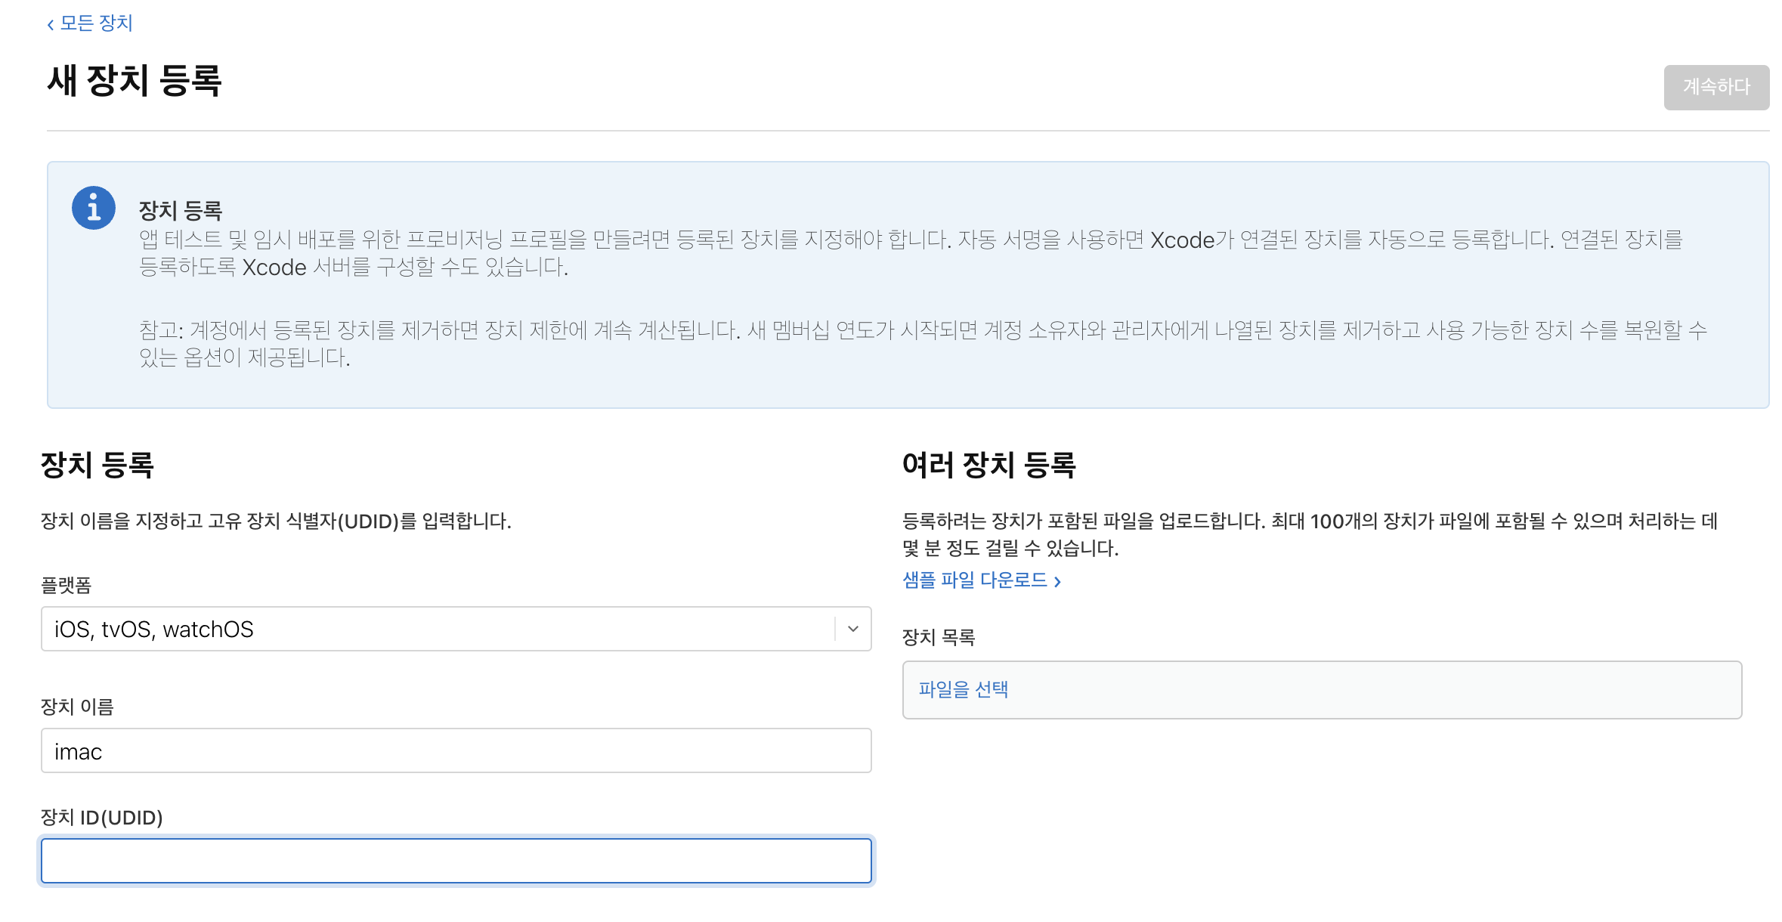Open the 플랫폼 dropdown via its chevron arrow
This screenshot has height=922, width=1782.
pyautogui.click(x=853, y=629)
